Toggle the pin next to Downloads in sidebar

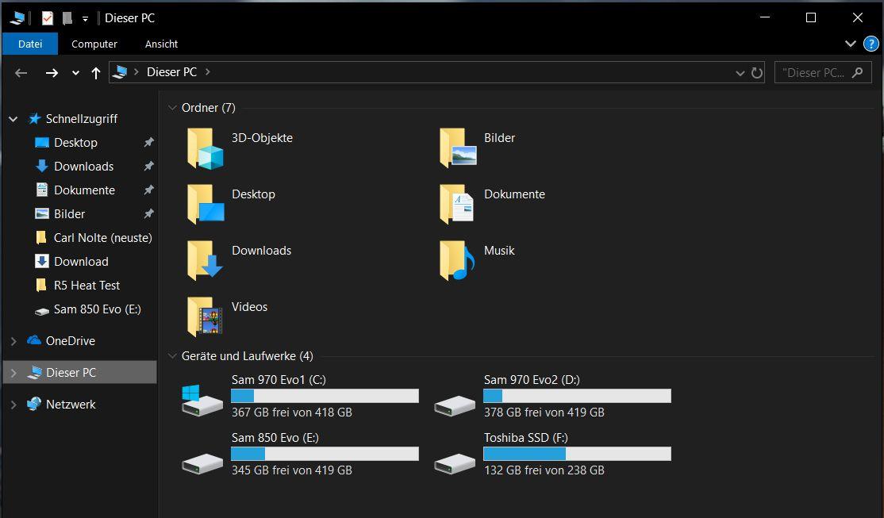pyautogui.click(x=148, y=167)
